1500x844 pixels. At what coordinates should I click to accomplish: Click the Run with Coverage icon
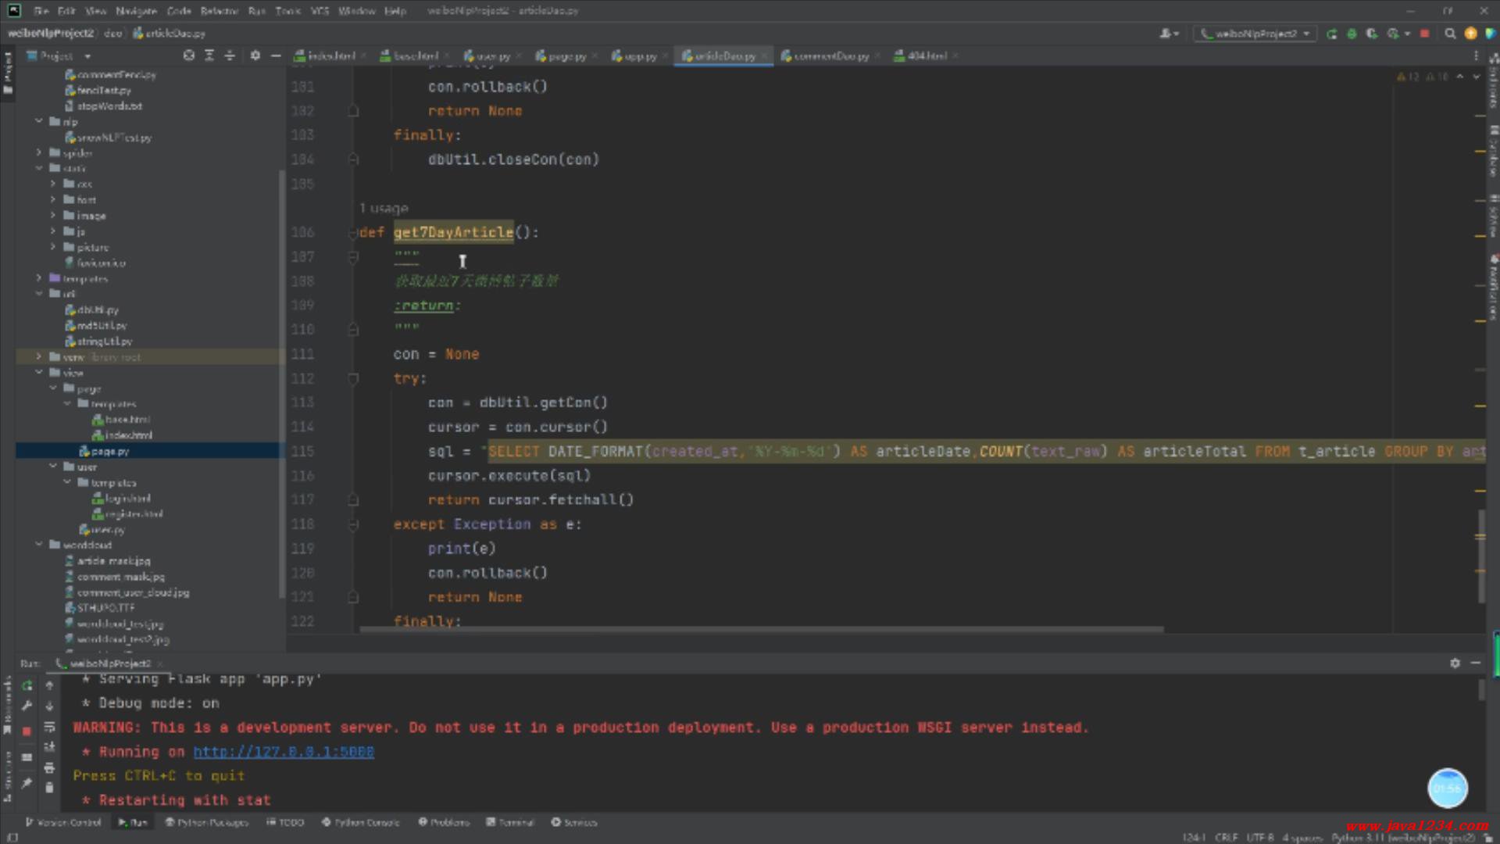point(1372,34)
